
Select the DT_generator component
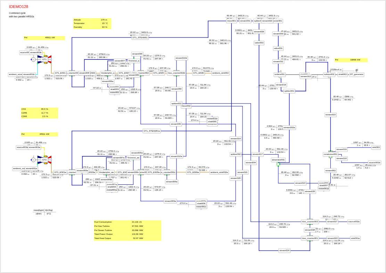coord(356,74)
